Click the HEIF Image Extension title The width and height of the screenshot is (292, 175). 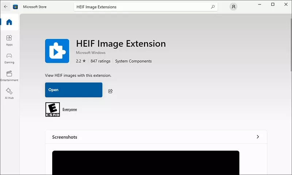tap(121, 44)
